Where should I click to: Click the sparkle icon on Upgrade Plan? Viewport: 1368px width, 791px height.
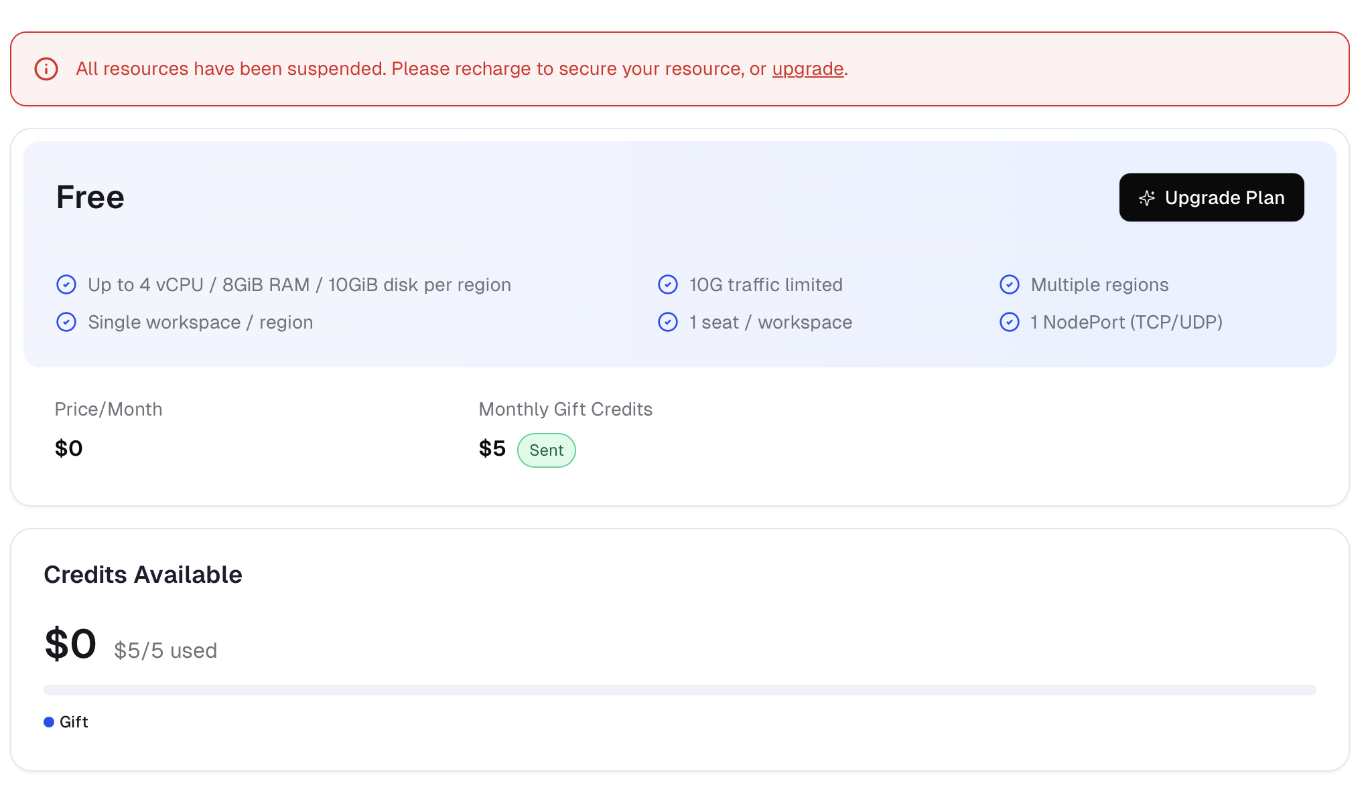[1147, 198]
